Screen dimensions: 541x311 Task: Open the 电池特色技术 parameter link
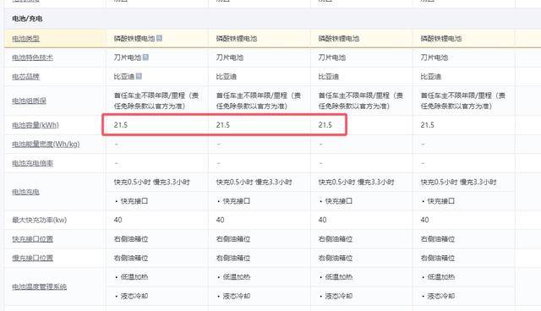pos(32,57)
